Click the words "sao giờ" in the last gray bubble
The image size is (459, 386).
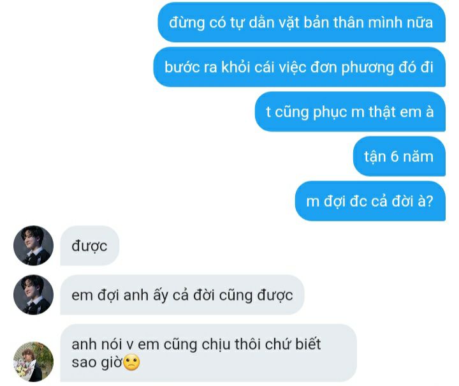[x=97, y=362]
